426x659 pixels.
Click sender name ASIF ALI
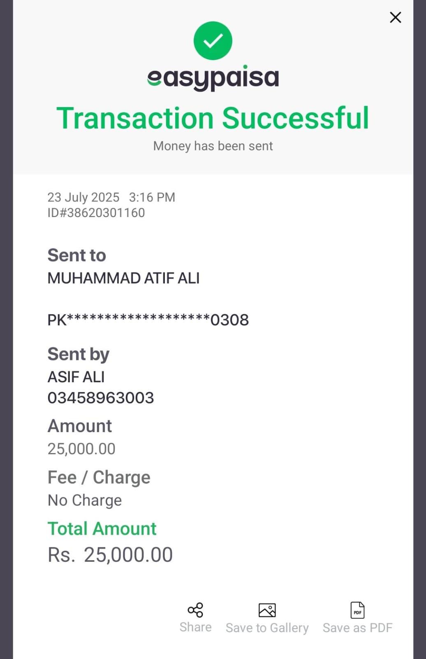76,377
